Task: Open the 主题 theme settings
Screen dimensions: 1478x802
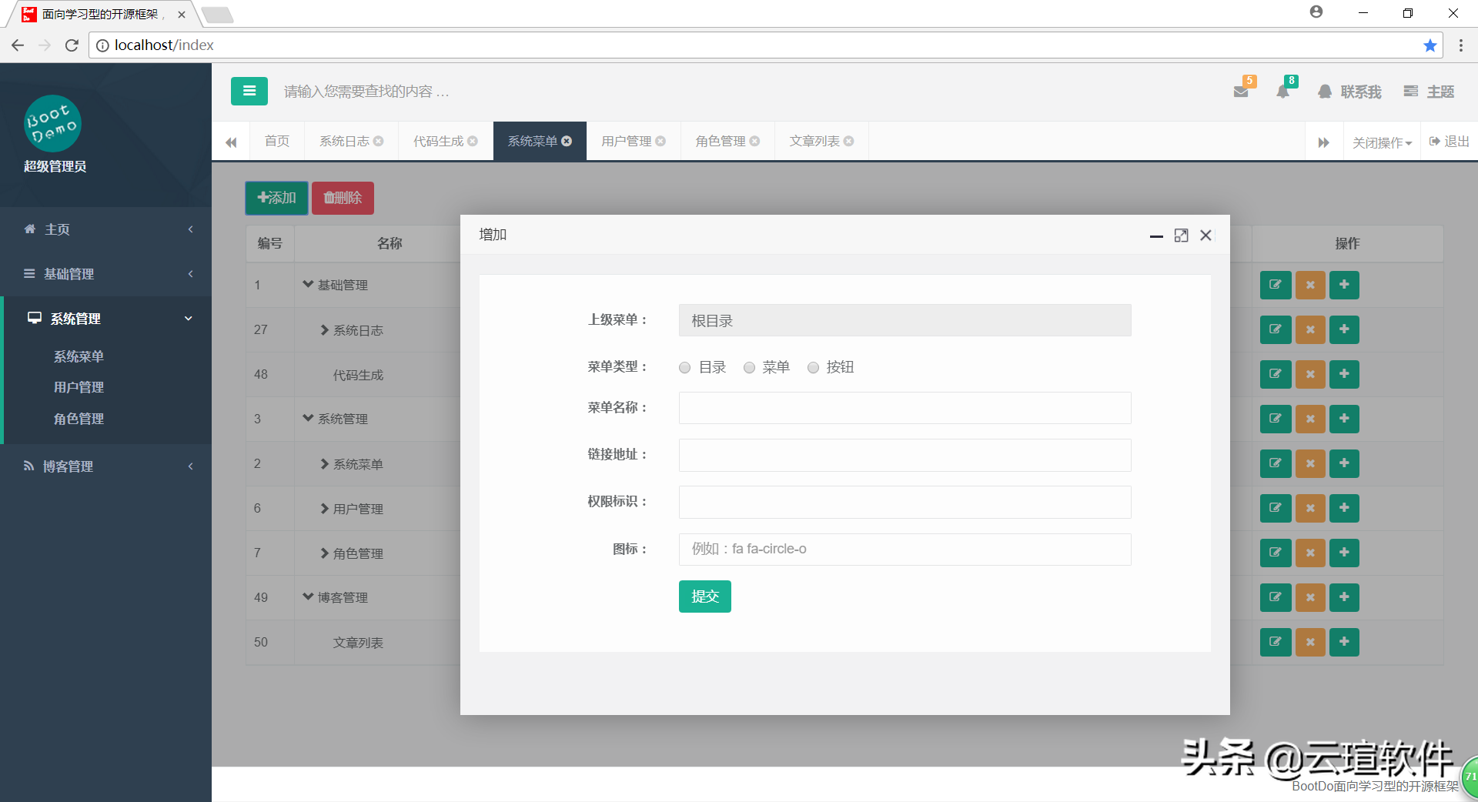Action: point(1429,92)
